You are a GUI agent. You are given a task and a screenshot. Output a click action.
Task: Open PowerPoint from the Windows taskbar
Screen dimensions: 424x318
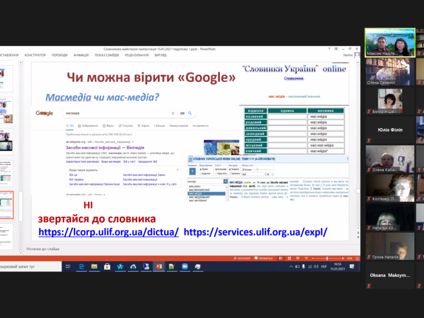(x=158, y=266)
